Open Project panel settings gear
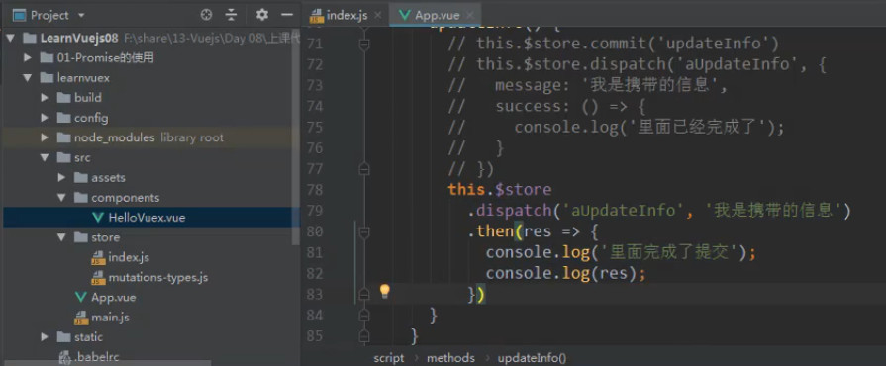886x366 pixels. [262, 15]
